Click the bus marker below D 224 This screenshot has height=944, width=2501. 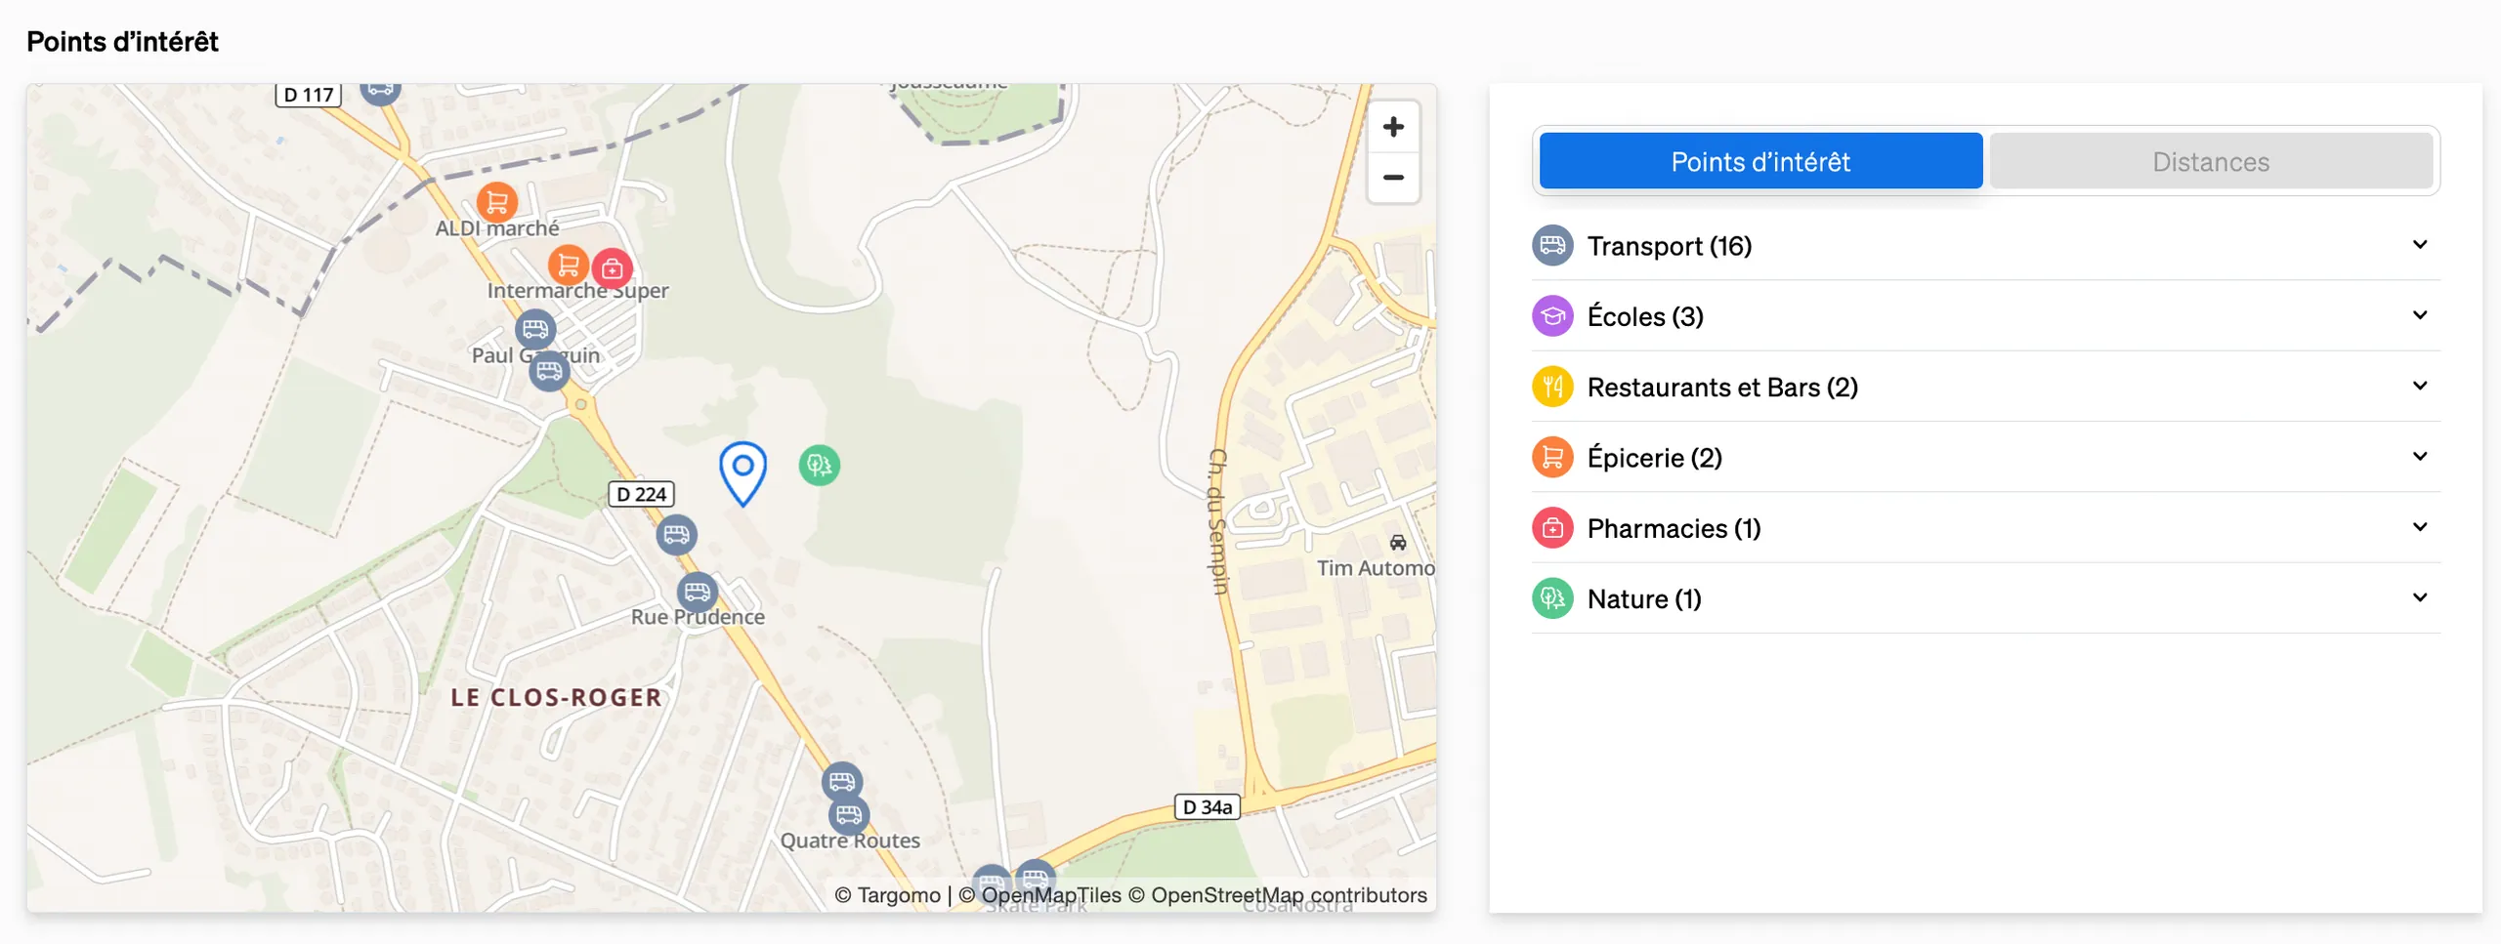pos(676,535)
